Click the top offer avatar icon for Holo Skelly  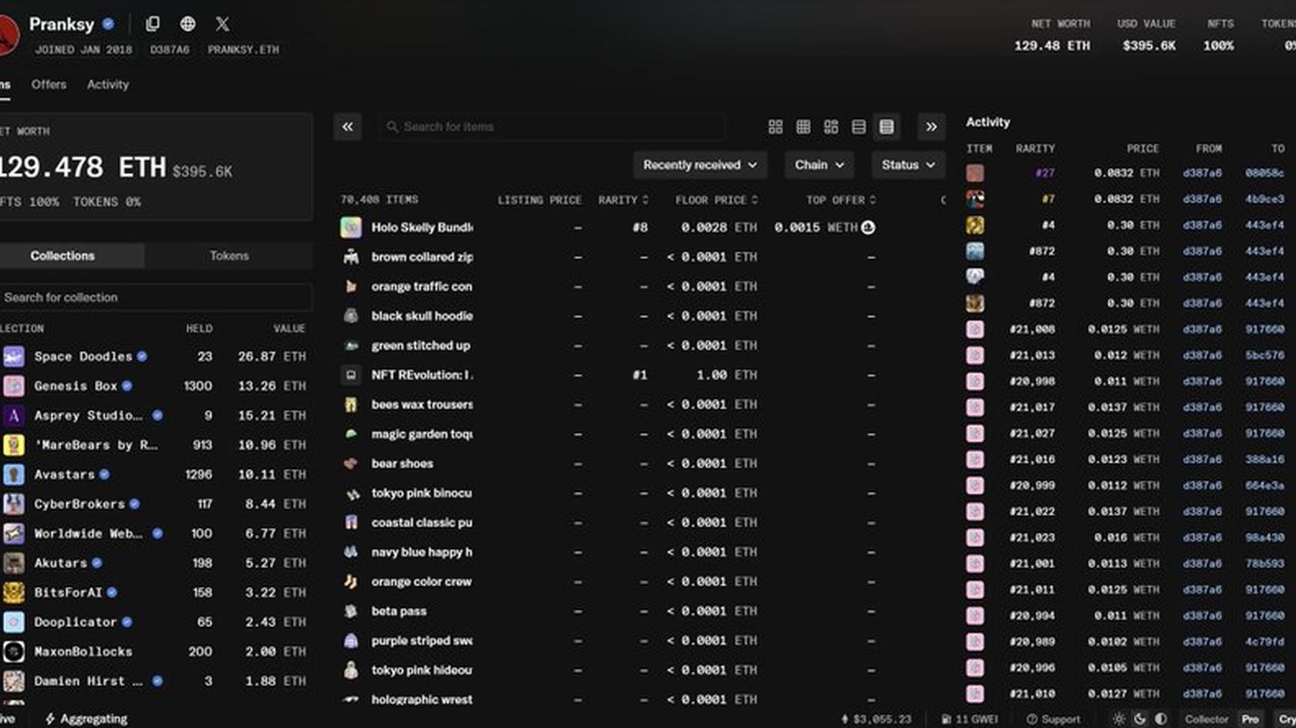868,228
